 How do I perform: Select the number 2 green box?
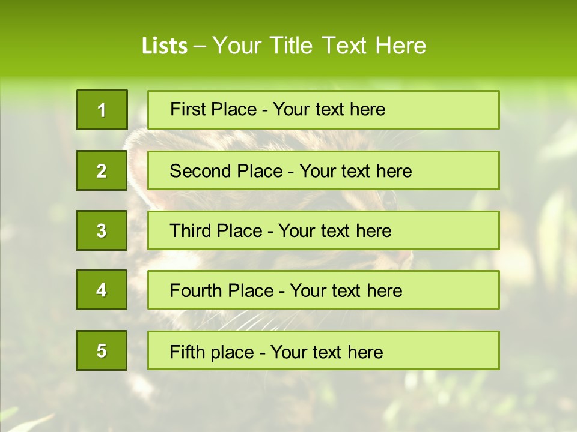click(x=102, y=170)
